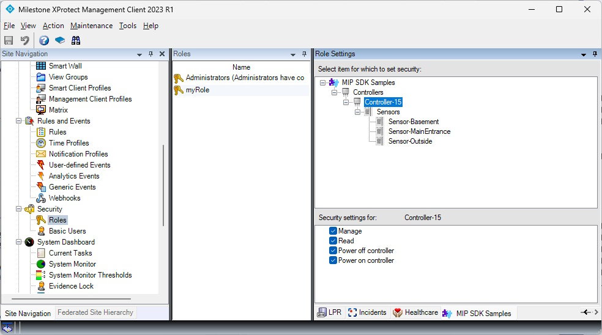Click the System Monitor Thresholds icon
The width and height of the screenshot is (602, 335).
[x=41, y=275]
